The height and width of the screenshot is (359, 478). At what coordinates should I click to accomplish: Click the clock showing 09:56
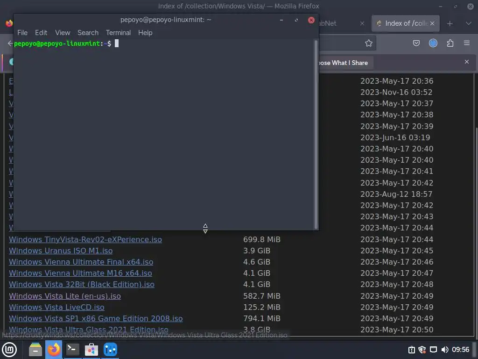pyautogui.click(x=460, y=350)
